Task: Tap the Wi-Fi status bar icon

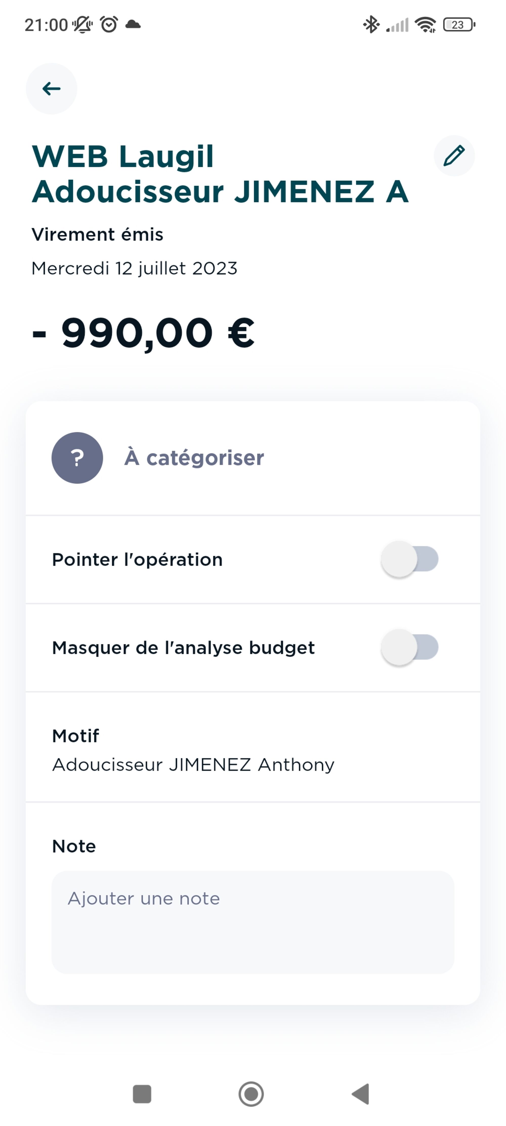Action: coord(425,25)
